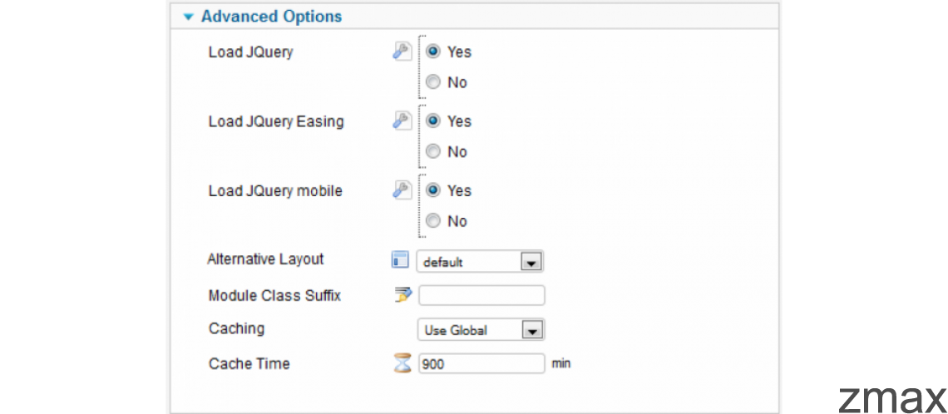Select No for Load JQuery
Screen dimensions: 948x414
(433, 82)
